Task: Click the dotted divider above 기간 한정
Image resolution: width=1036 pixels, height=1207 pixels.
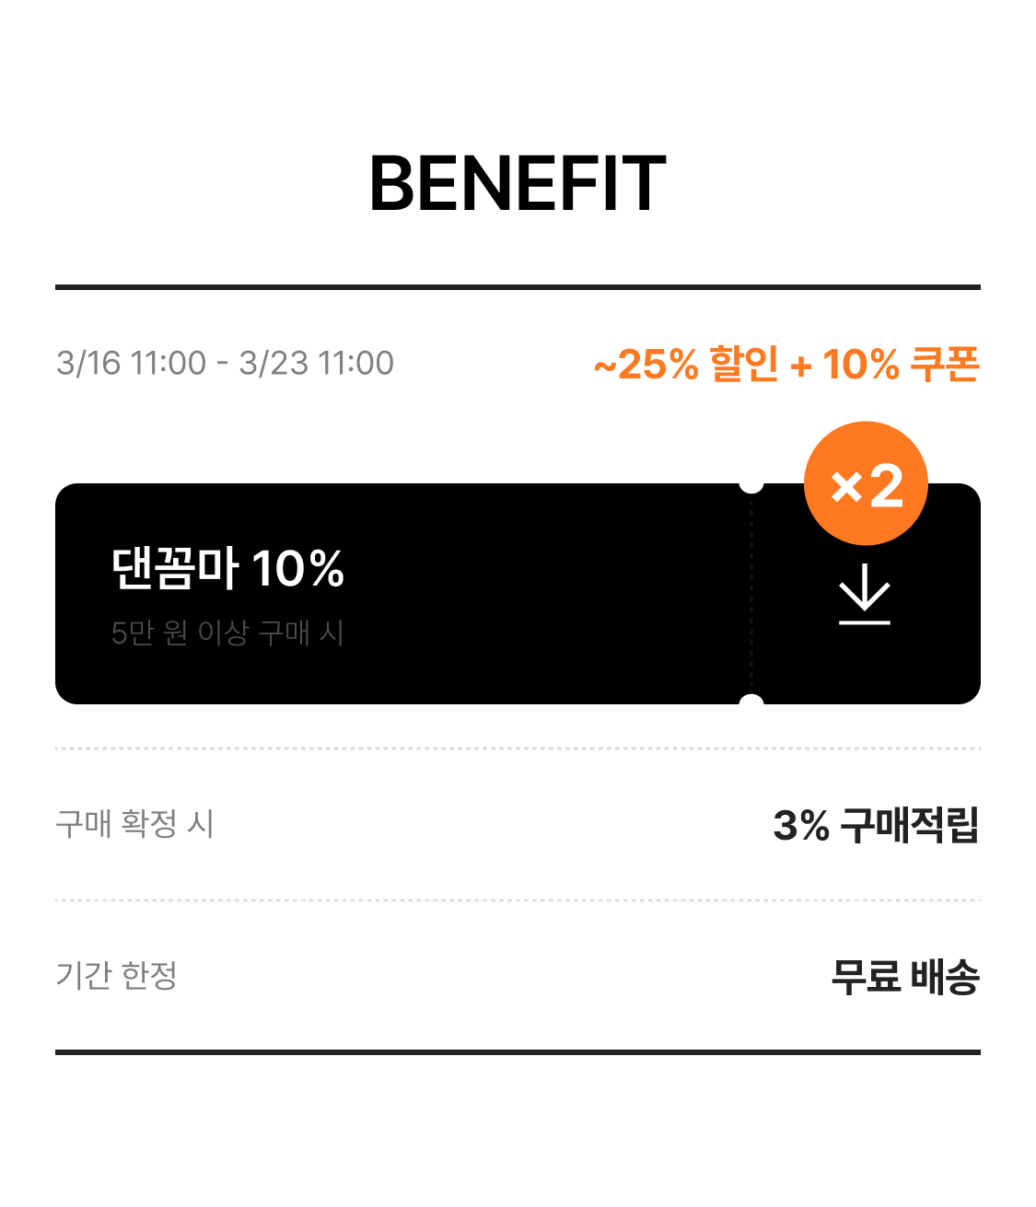Action: 518,900
